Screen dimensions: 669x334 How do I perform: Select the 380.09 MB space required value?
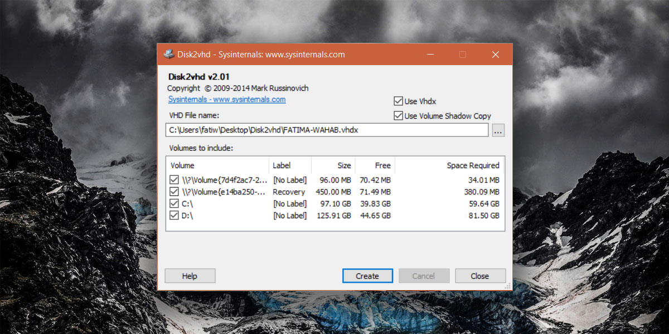coord(481,192)
